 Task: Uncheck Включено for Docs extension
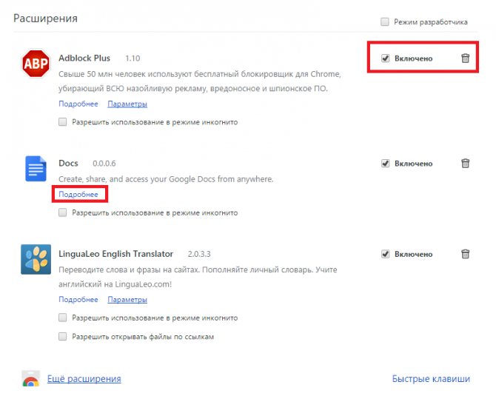(385, 164)
